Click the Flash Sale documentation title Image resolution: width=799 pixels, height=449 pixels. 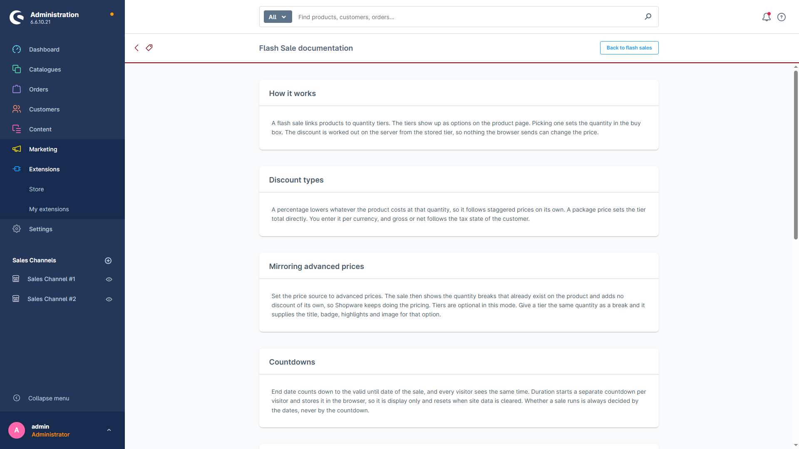click(306, 48)
